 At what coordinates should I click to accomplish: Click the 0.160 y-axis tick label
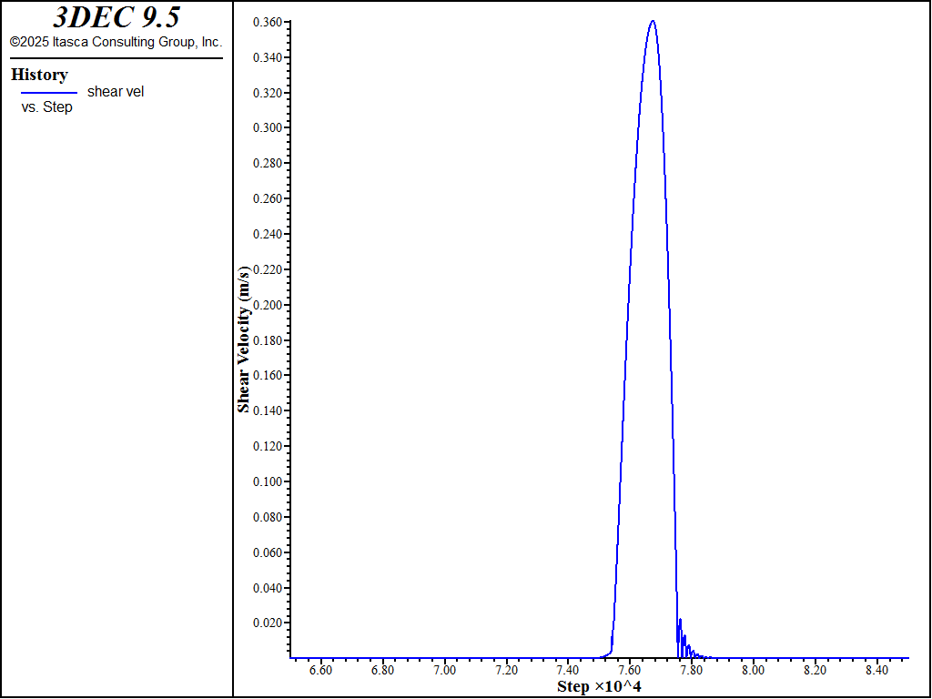[268, 376]
